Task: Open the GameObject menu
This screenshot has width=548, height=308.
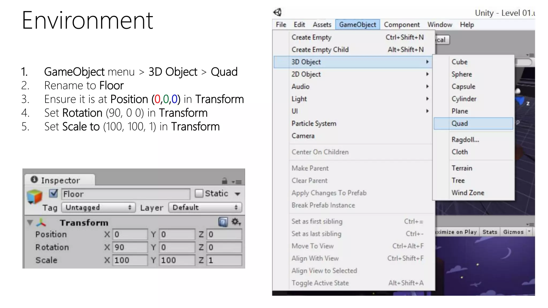Action: 357,25
